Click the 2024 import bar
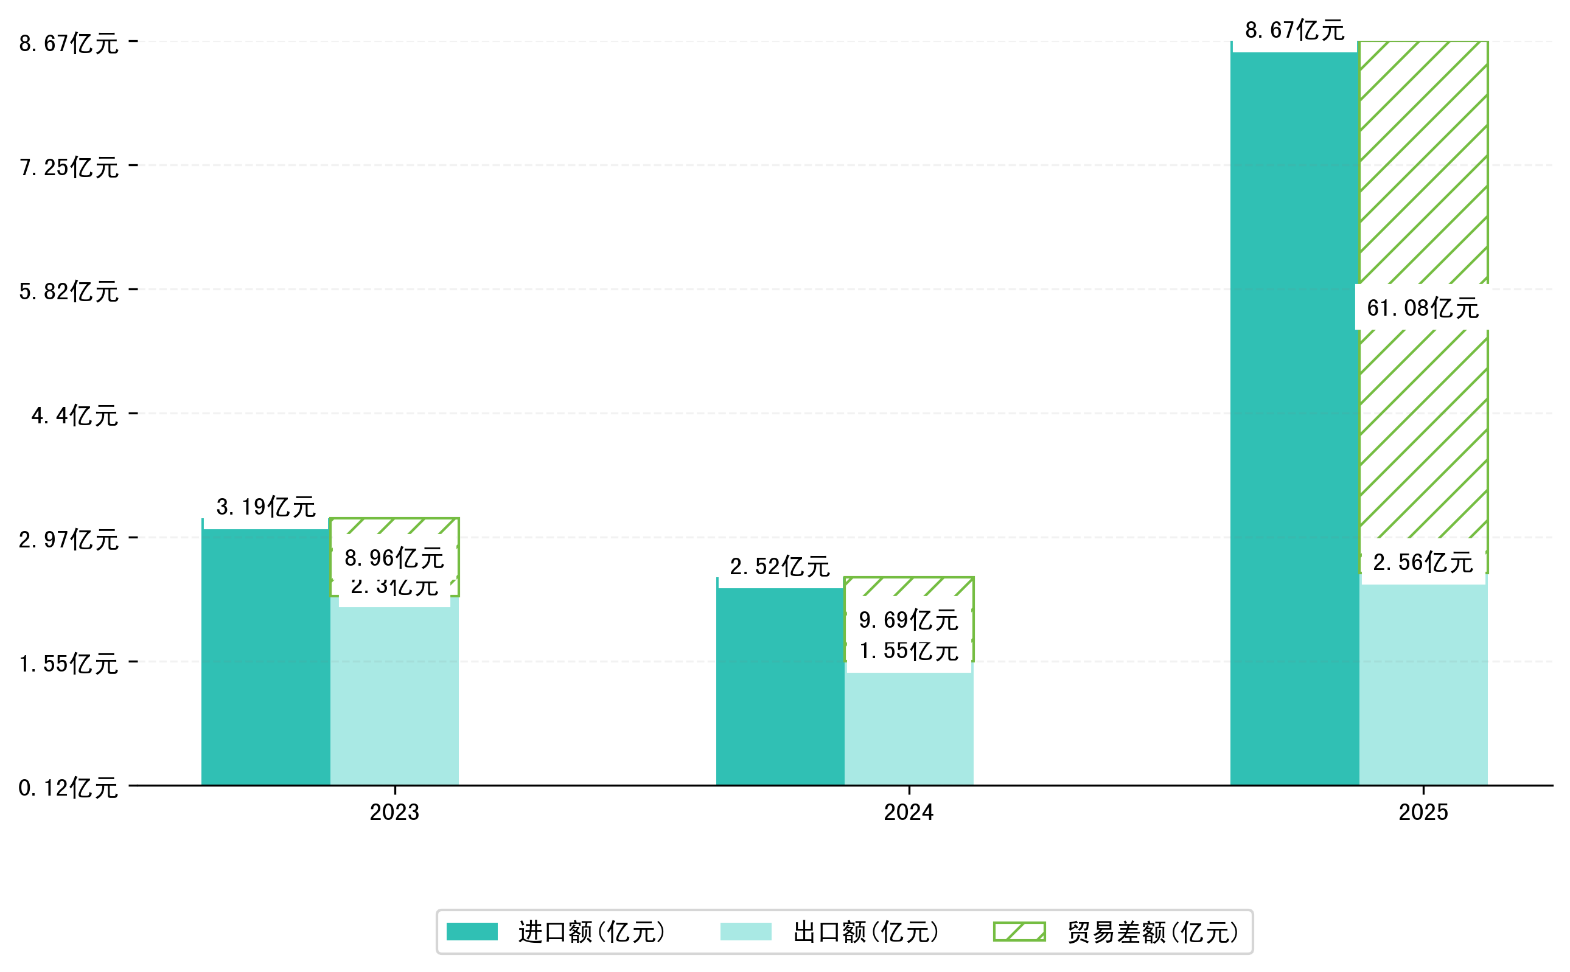The image size is (1570, 972). tap(780, 688)
